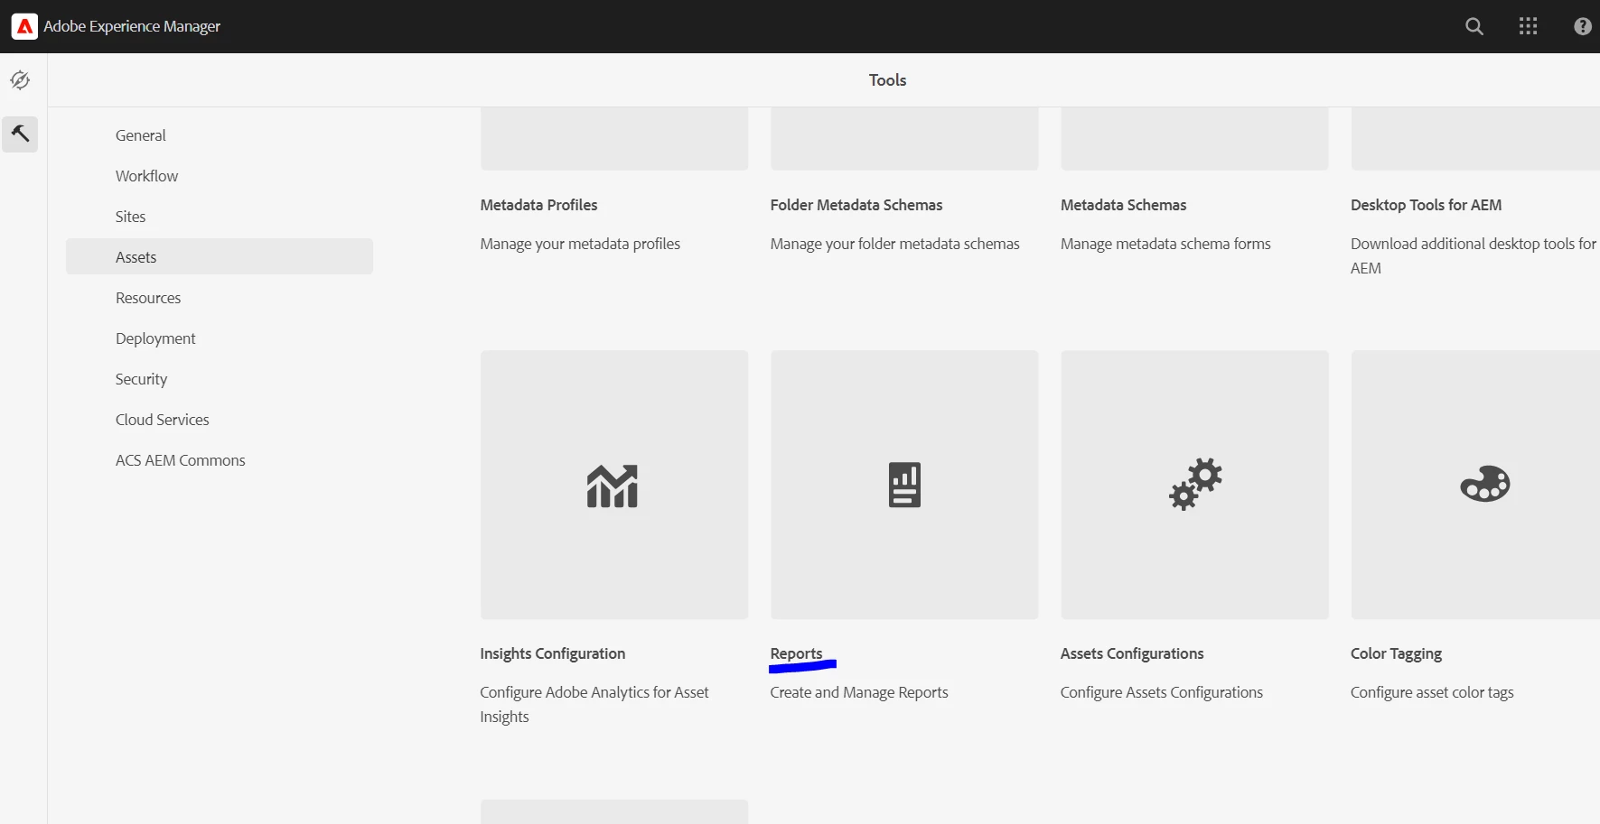Click the Assets Configurations gears icon

(1195, 484)
